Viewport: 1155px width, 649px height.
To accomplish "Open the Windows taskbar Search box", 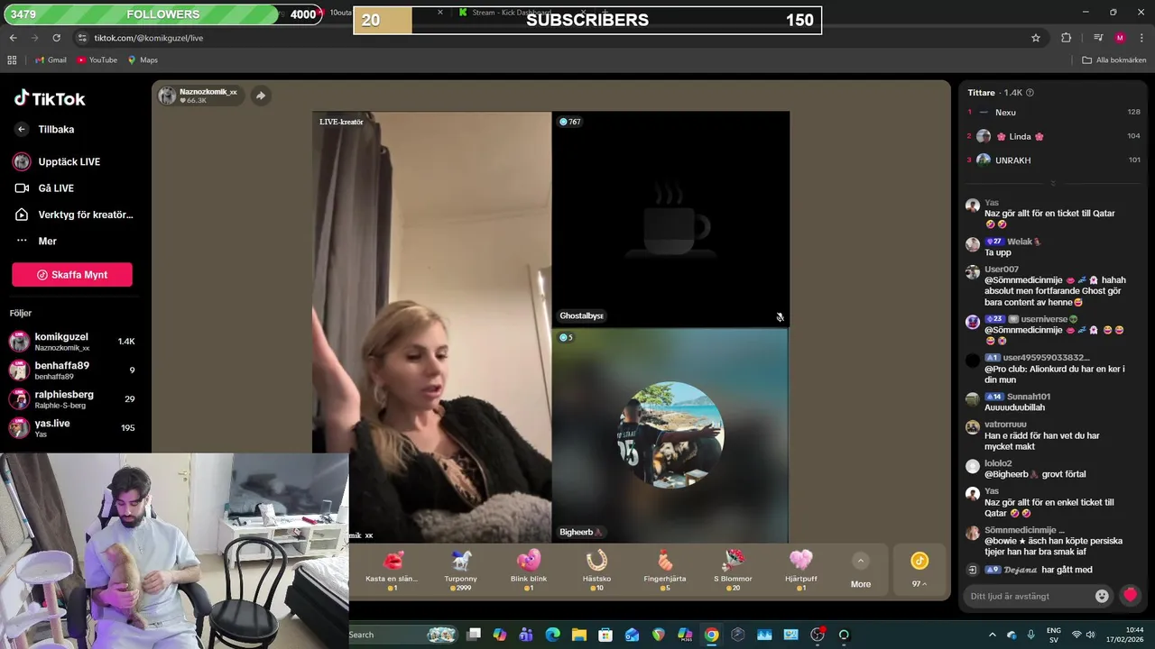I will 403,635.
